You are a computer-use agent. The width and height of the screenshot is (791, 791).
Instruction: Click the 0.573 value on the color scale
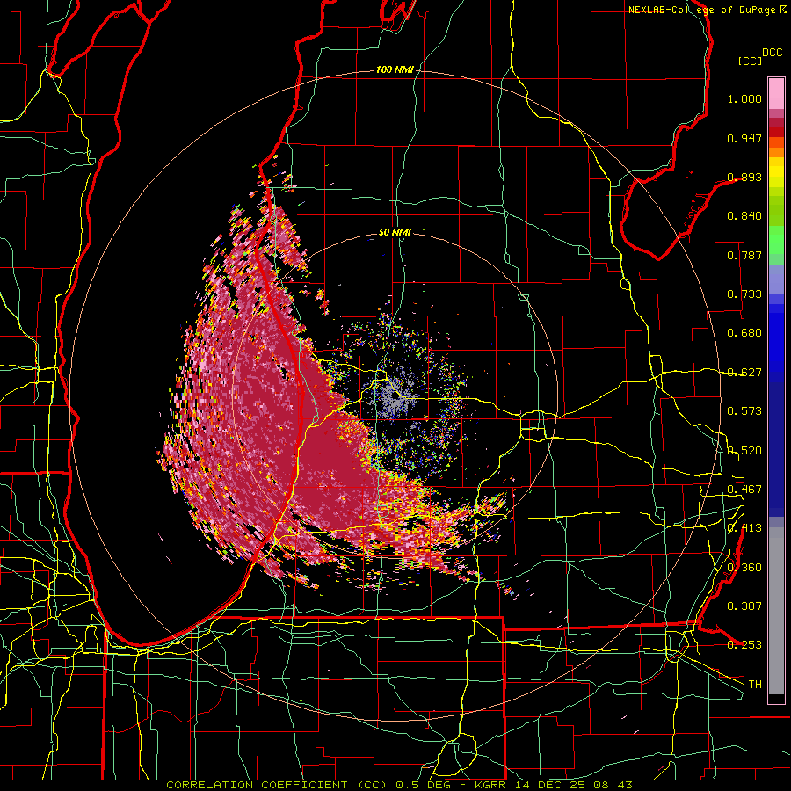pyautogui.click(x=744, y=411)
